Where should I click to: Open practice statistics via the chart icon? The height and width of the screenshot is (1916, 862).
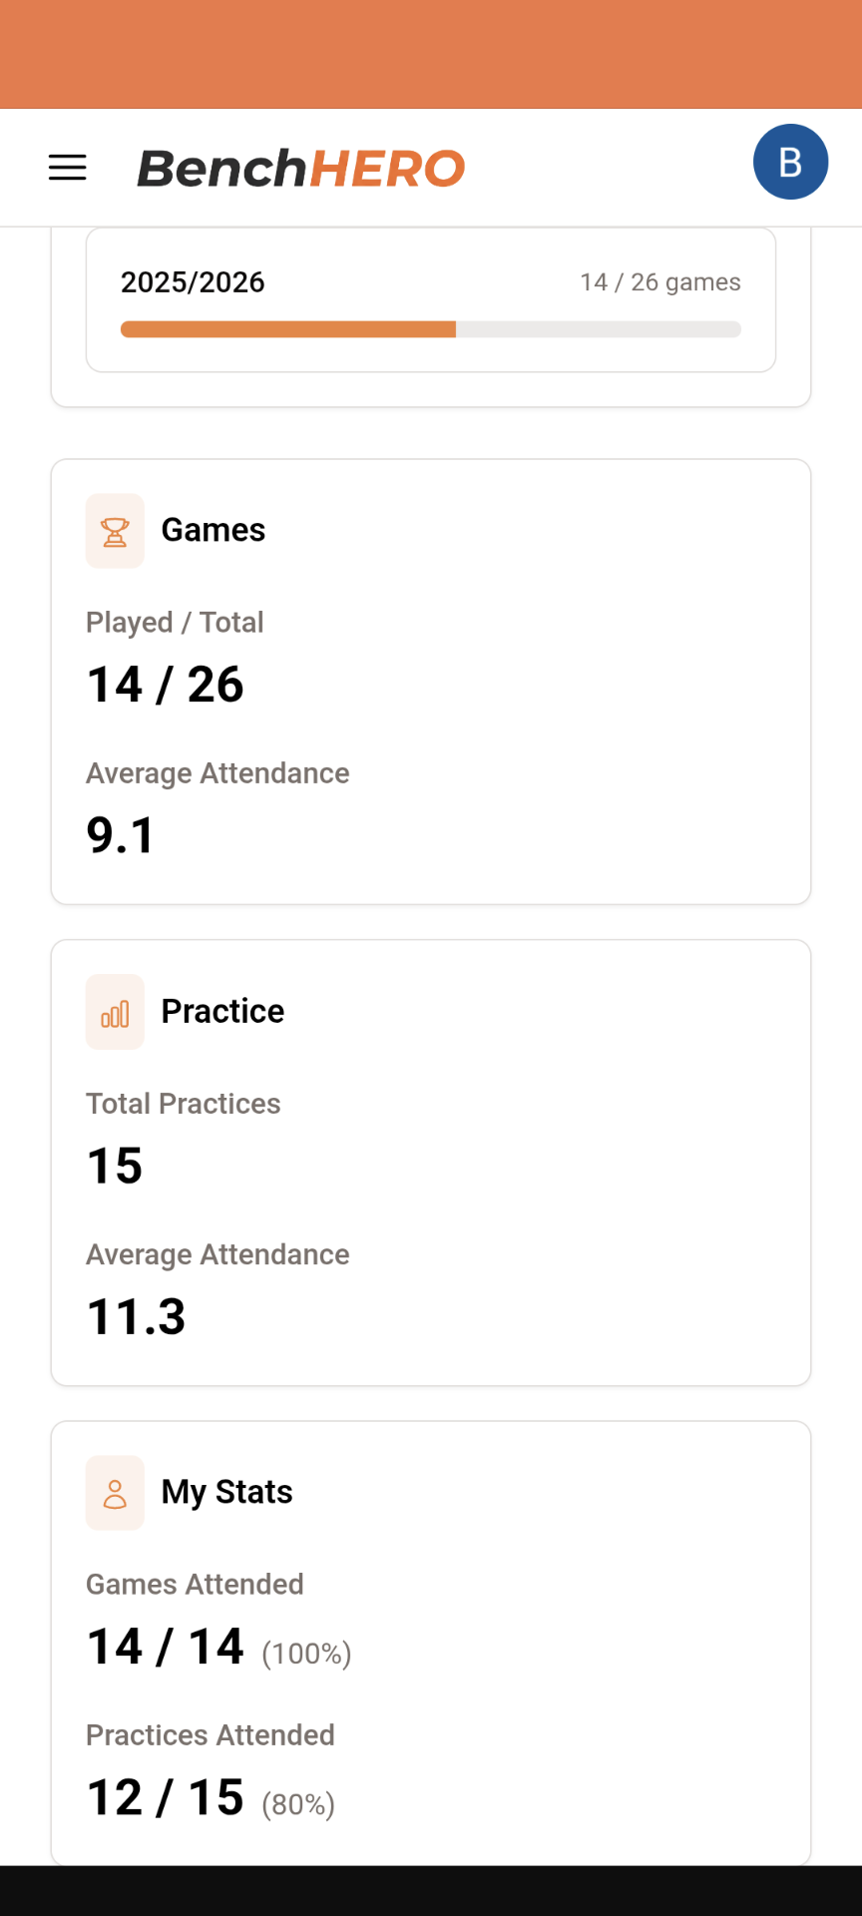coord(115,1011)
